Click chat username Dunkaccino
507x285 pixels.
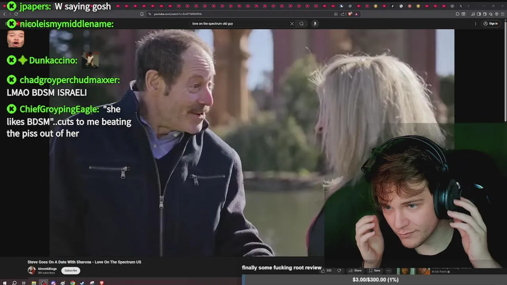(53, 60)
